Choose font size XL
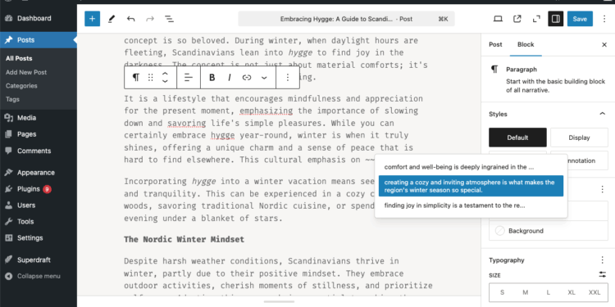Image resolution: width=615 pixels, height=307 pixels. (572, 292)
